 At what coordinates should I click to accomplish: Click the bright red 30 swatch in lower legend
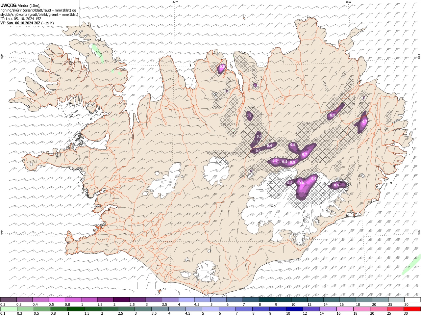(412, 309)
